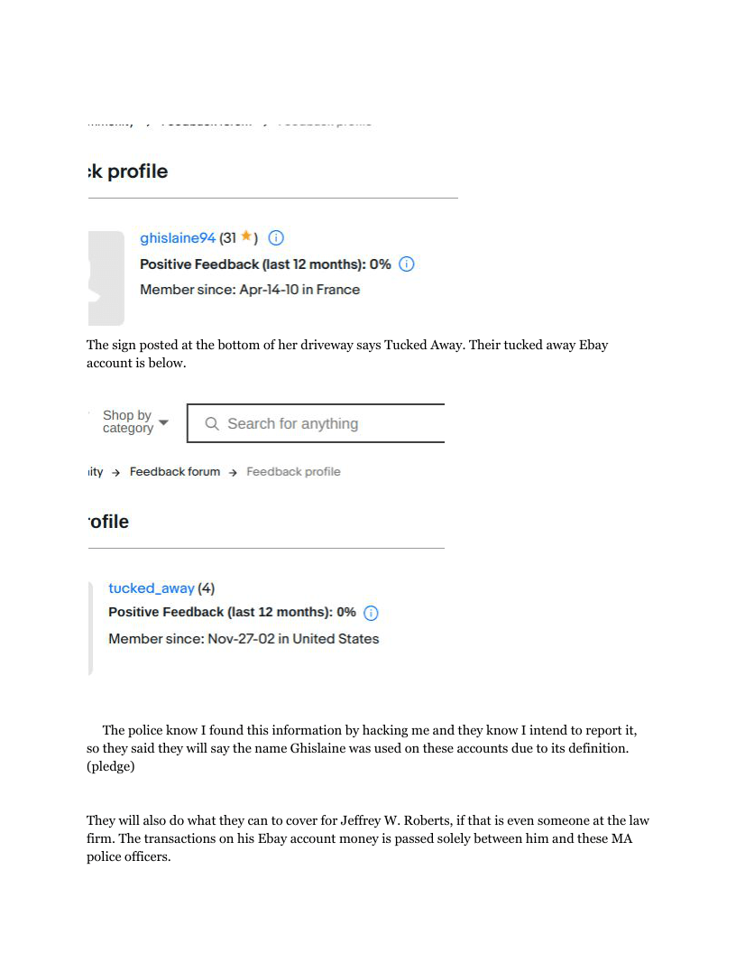Image resolution: width=736 pixels, height=953 pixels.
Task: Click the Member since Nov-27-02 United States line
Action: point(244,639)
